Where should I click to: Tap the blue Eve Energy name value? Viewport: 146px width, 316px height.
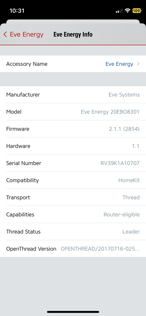(119, 64)
